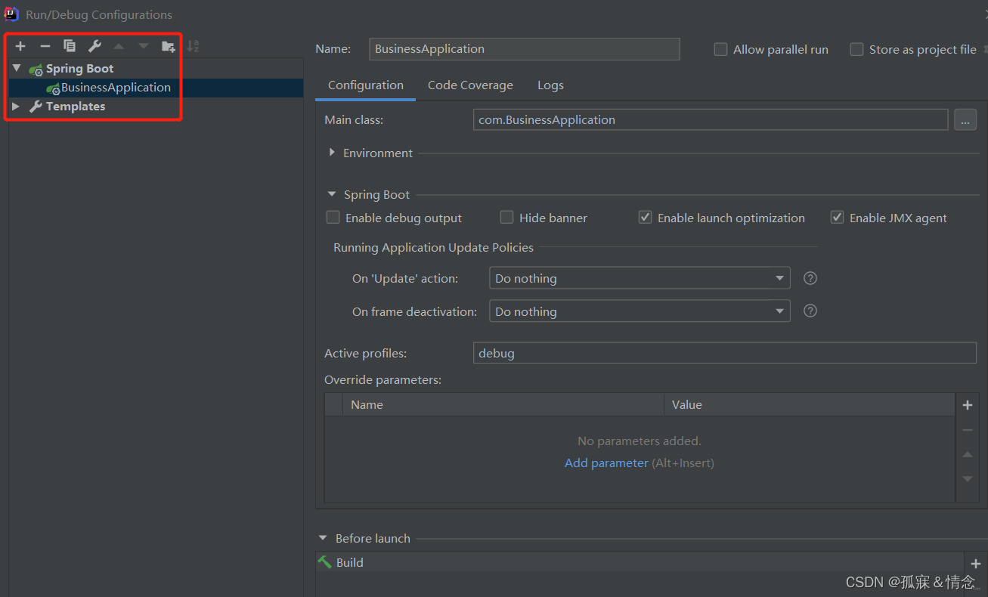Select Templates tree label
The width and height of the screenshot is (988, 597).
(76, 107)
